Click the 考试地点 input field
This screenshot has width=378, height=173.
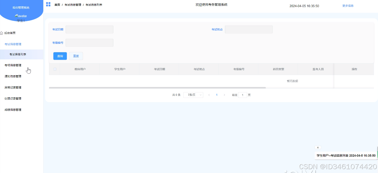249,29
